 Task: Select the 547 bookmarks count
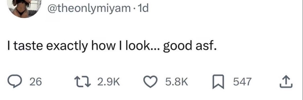click(243, 82)
